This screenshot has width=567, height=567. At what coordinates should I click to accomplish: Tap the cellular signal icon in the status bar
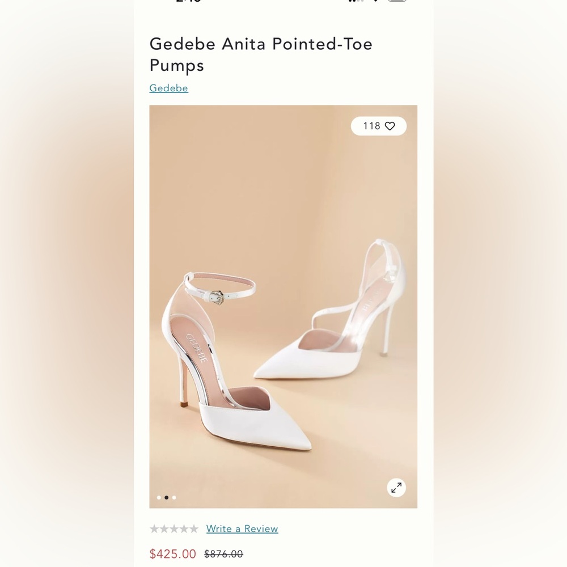click(357, 2)
